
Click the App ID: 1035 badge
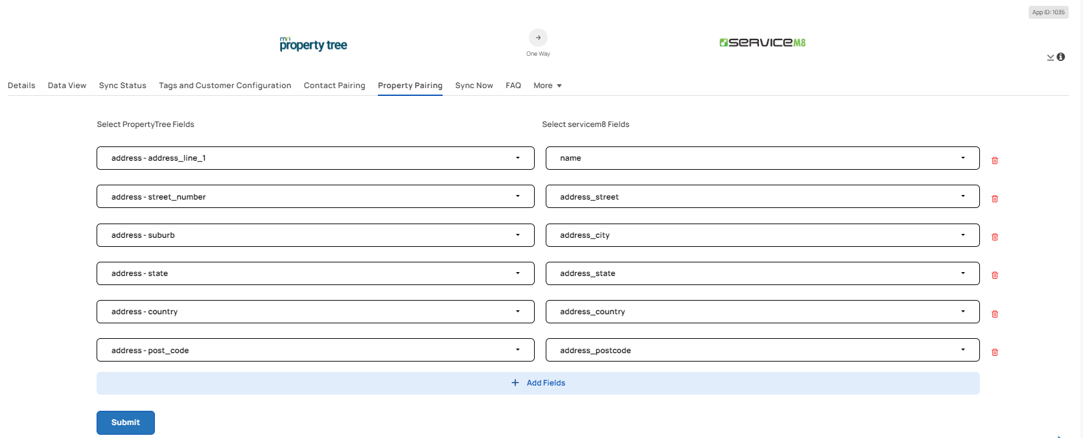pos(1048,12)
